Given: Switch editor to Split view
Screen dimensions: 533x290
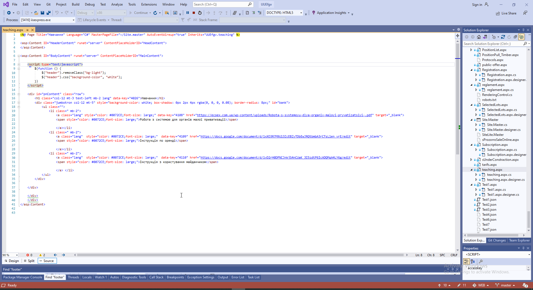Looking at the screenshot, I should [x=29, y=261].
